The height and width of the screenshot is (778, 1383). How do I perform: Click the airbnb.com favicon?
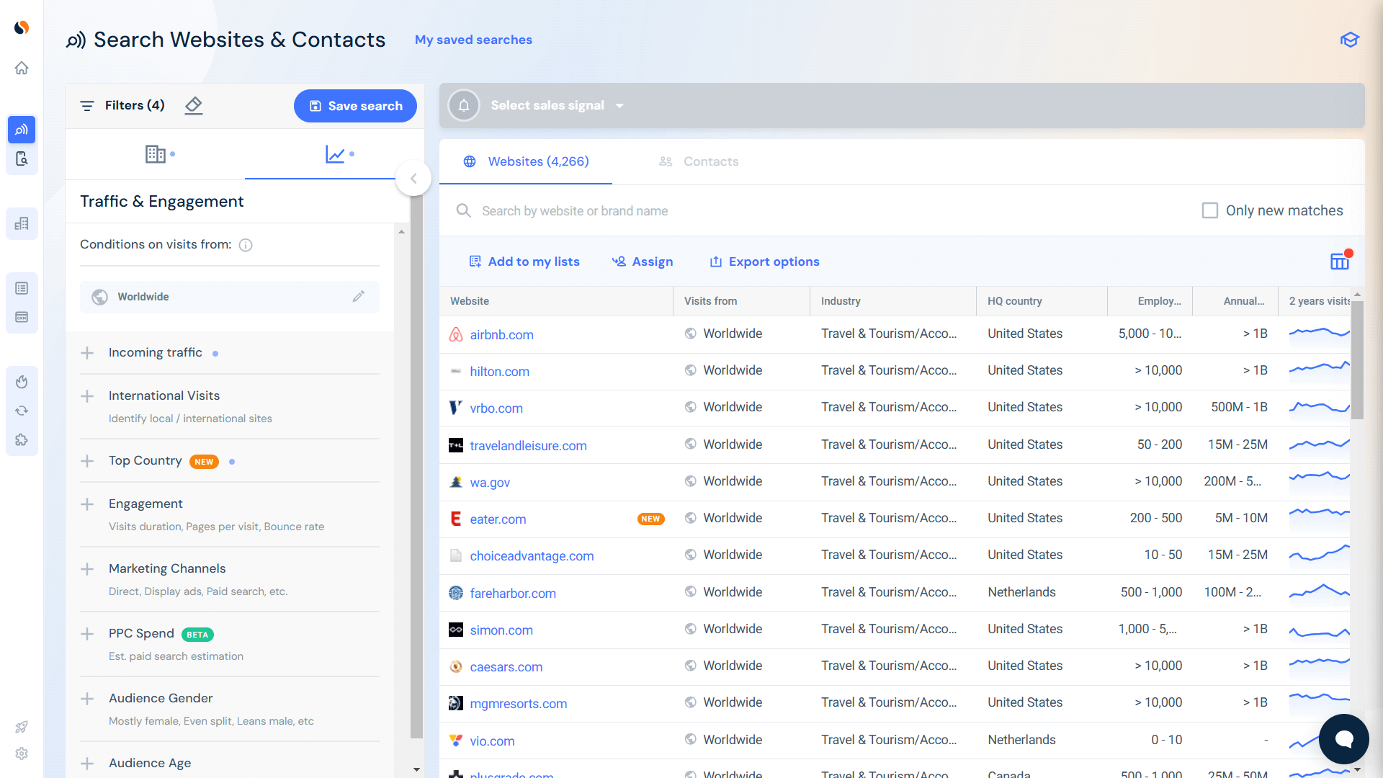coord(456,334)
